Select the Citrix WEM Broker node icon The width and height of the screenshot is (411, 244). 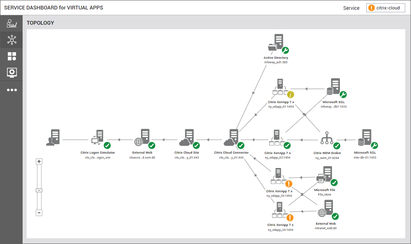point(327,138)
